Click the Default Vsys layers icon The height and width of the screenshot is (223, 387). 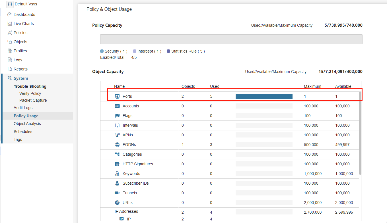click(10, 4)
